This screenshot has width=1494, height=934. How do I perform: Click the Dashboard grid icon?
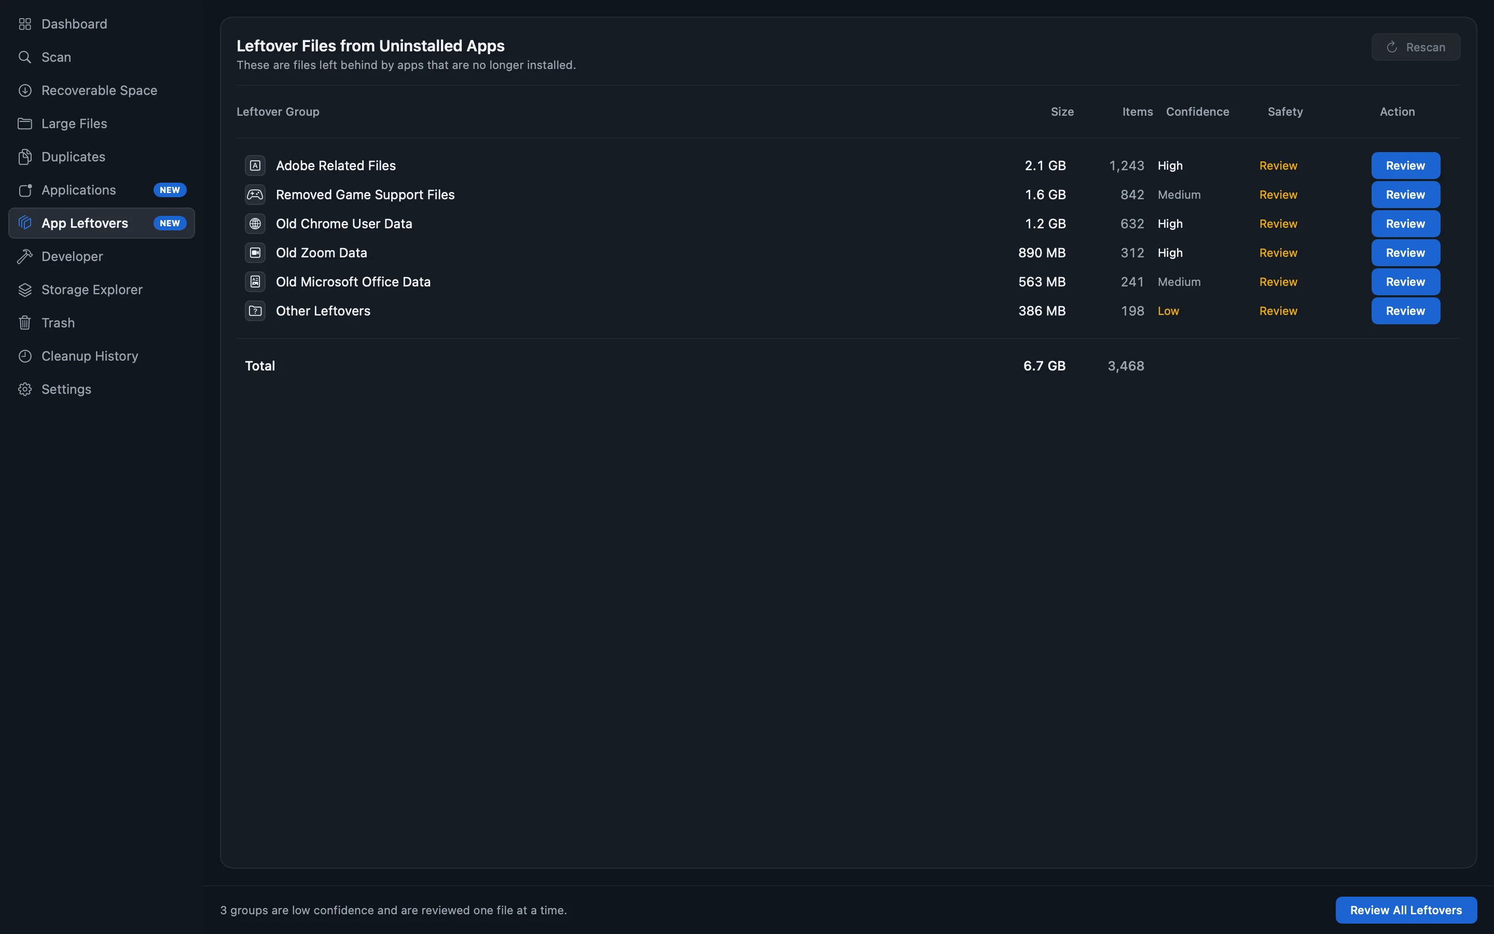[x=25, y=24]
